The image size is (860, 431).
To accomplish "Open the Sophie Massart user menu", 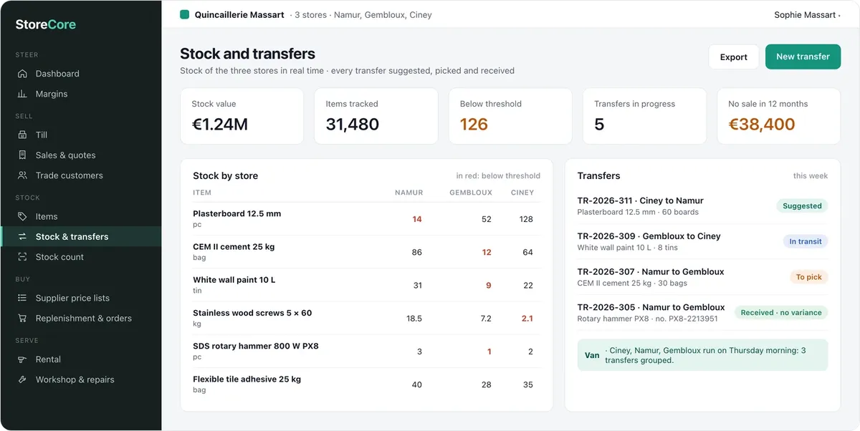I will (x=807, y=14).
